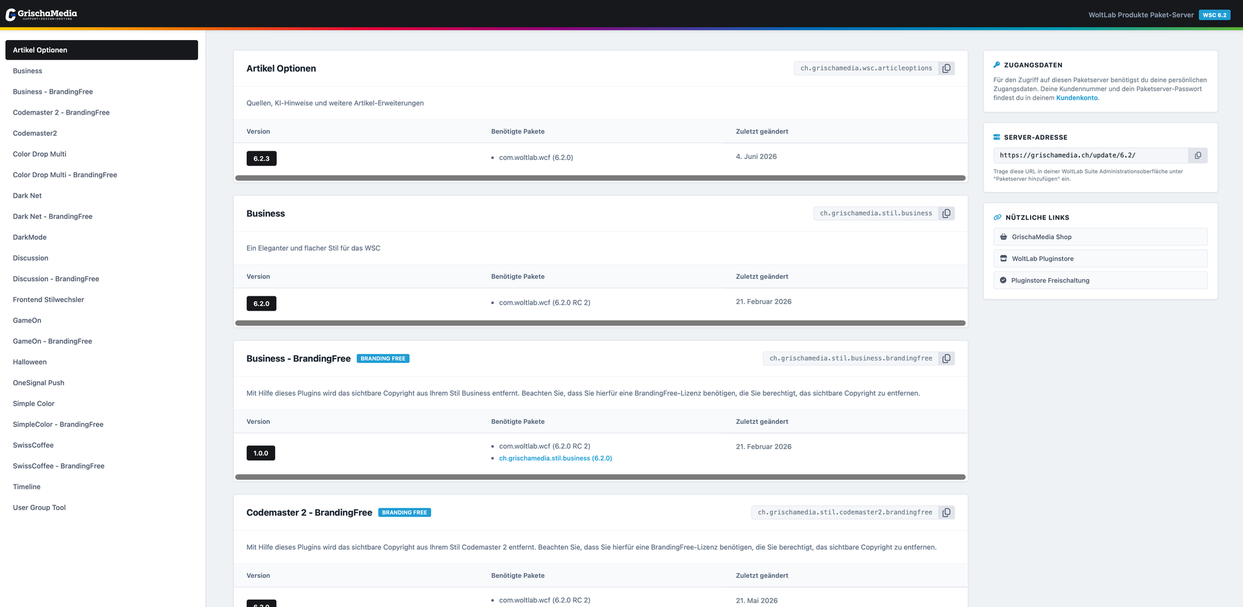Click the ch.grischamedia.stil.business.brandingfree identifier field
This screenshot has height=607, width=1243.
pos(851,359)
